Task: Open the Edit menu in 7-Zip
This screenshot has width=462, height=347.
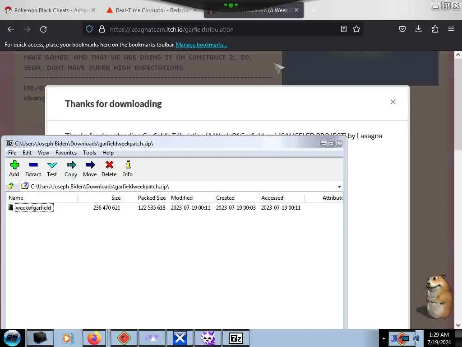Action: coord(27,153)
